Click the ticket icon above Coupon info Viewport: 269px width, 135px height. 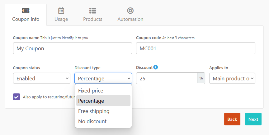[x=26, y=11]
